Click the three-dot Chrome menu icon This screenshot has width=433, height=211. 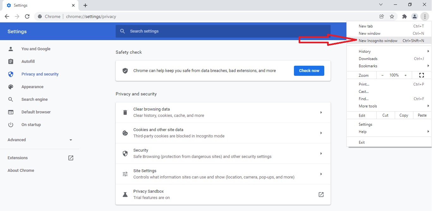[425, 16]
